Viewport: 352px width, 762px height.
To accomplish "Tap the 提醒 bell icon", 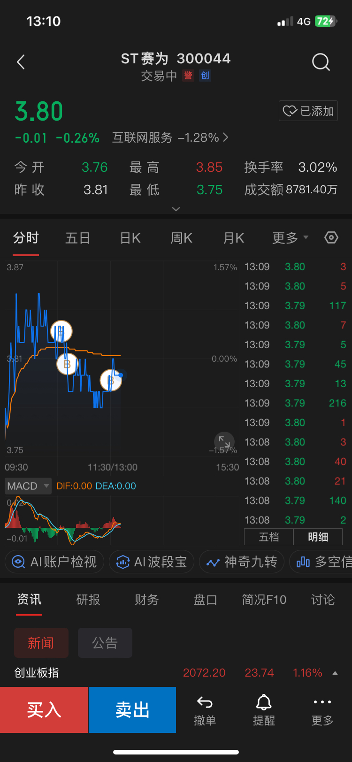I will [264, 710].
